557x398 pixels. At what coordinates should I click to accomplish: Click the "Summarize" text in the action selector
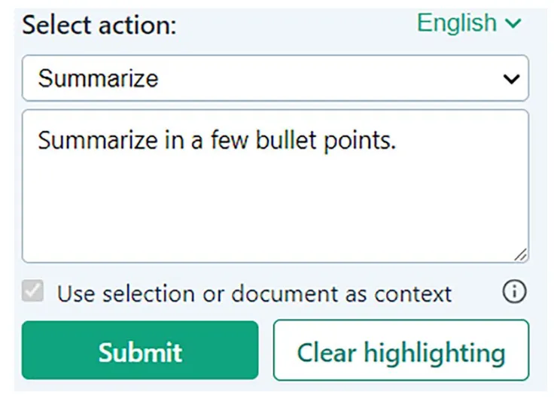(x=99, y=78)
